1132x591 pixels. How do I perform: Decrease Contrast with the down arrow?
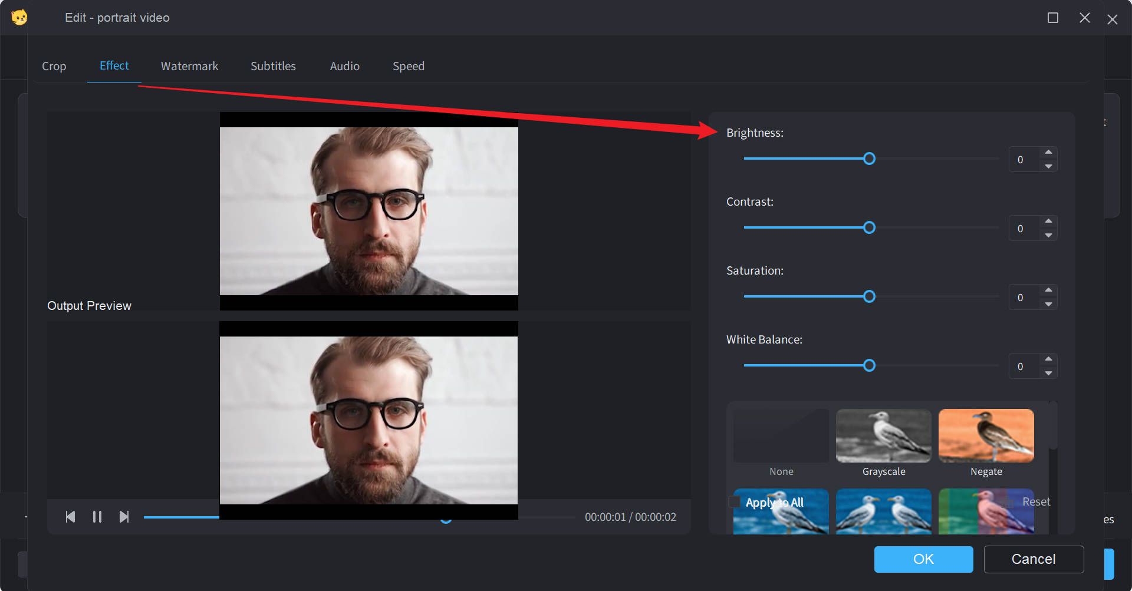pyautogui.click(x=1048, y=235)
